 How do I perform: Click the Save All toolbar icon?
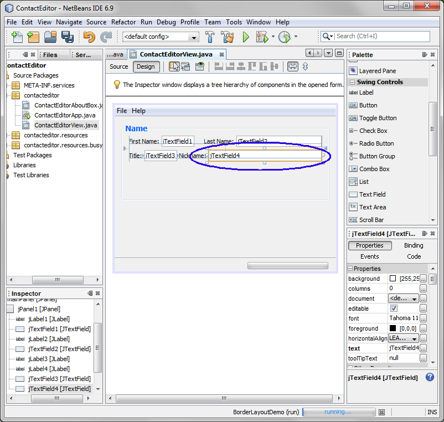point(68,37)
